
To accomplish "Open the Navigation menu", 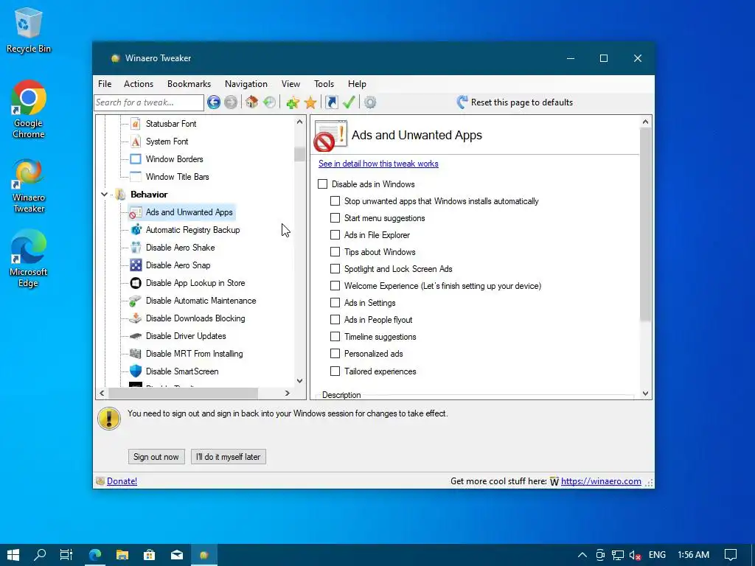I will click(246, 84).
